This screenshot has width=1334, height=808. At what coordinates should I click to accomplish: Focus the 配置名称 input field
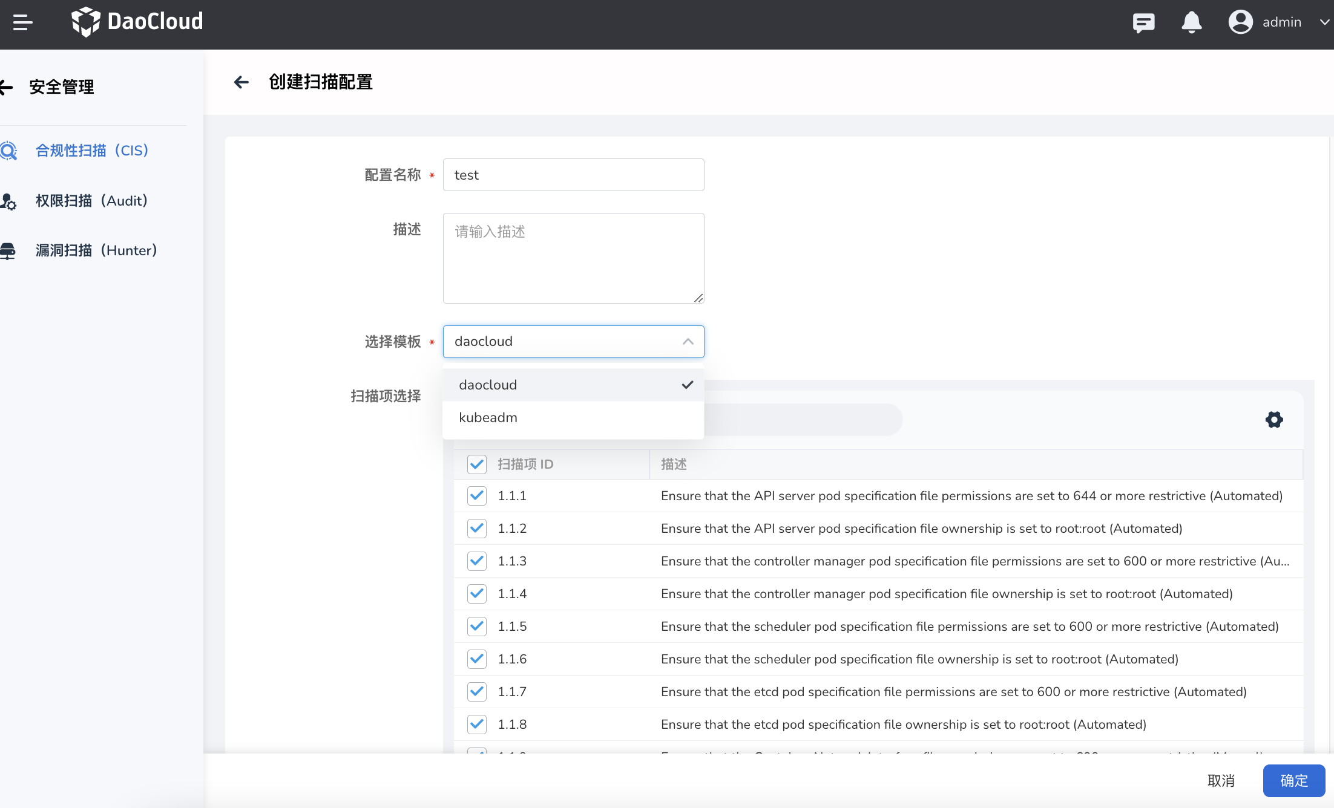pos(573,175)
